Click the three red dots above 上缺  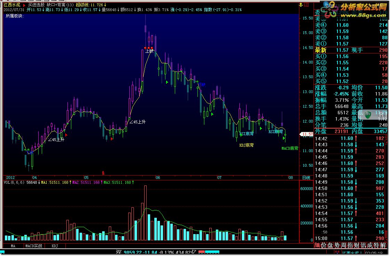coord(149,48)
